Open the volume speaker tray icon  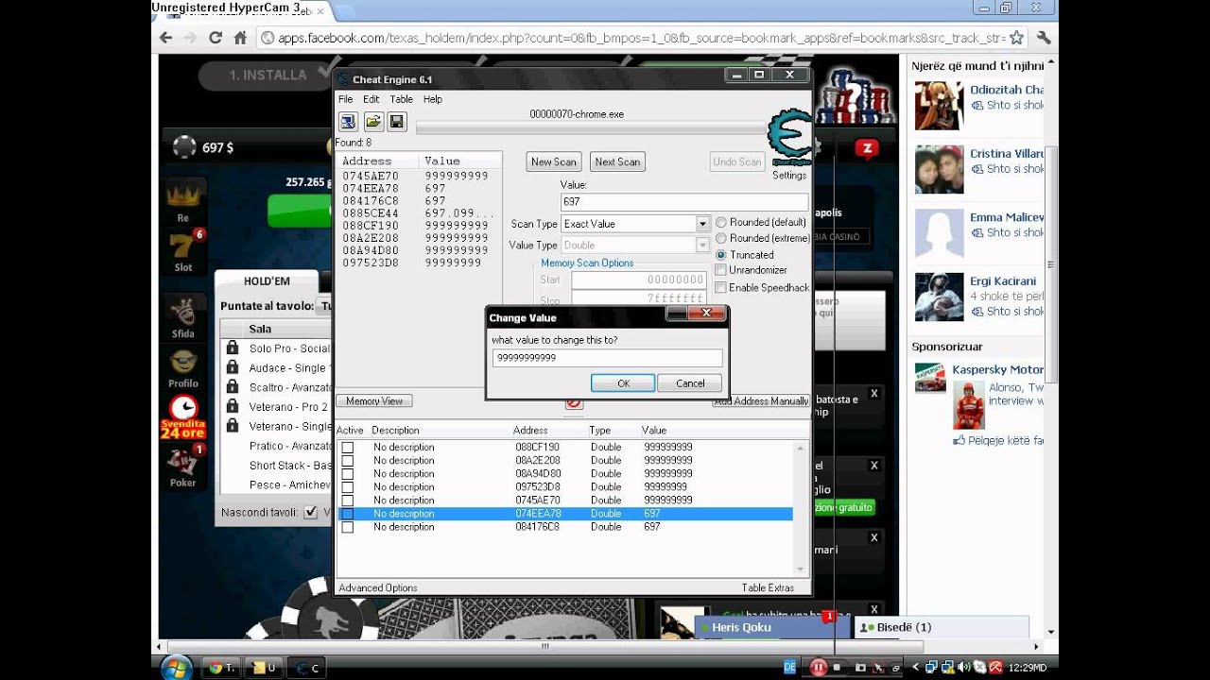[x=963, y=668]
